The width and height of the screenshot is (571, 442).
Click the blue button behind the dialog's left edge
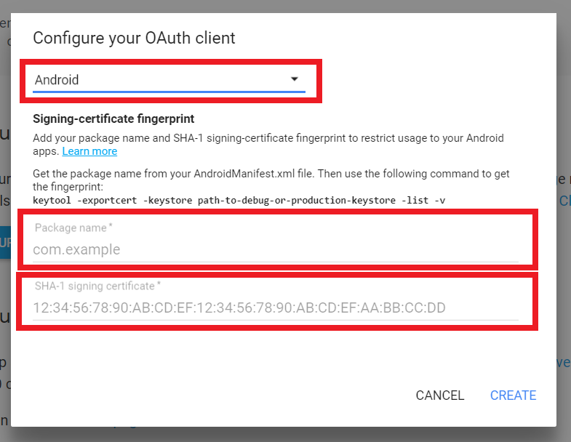5,241
